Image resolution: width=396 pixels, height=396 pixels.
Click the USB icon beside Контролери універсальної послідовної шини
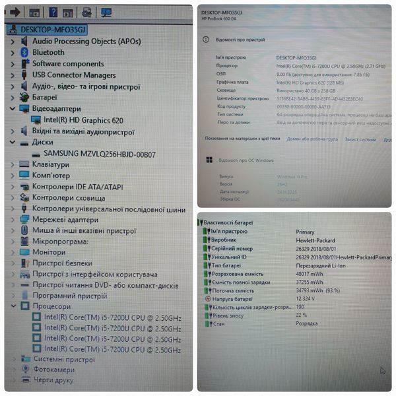(24, 209)
